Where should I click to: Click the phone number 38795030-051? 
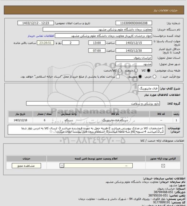coord(158,196)
